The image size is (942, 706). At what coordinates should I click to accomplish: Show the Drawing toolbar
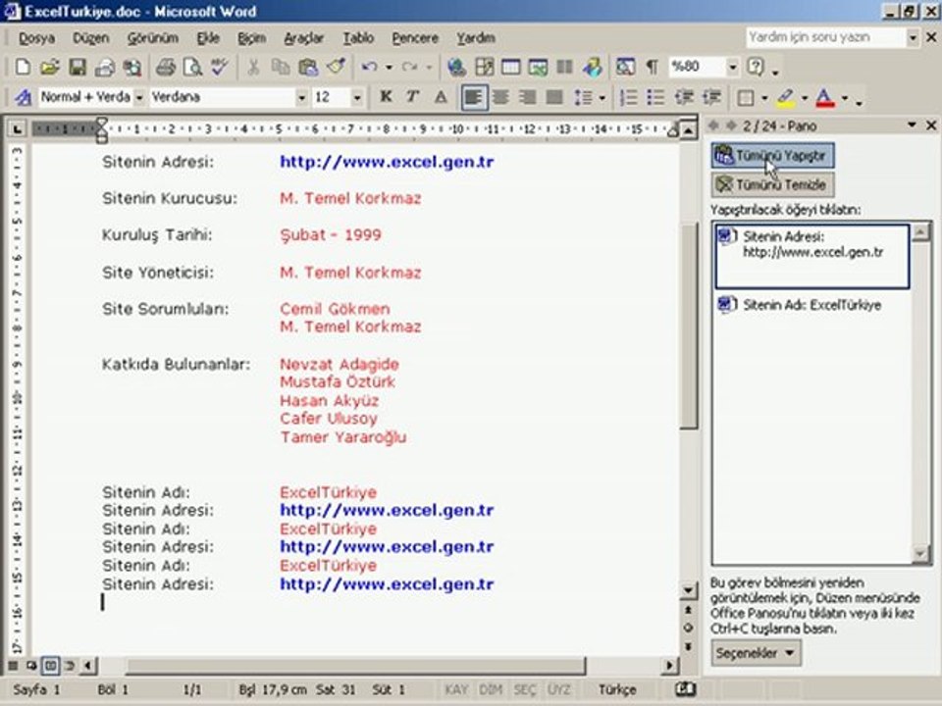(x=593, y=68)
